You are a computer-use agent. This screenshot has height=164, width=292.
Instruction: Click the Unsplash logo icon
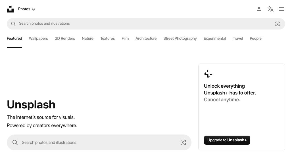10,9
